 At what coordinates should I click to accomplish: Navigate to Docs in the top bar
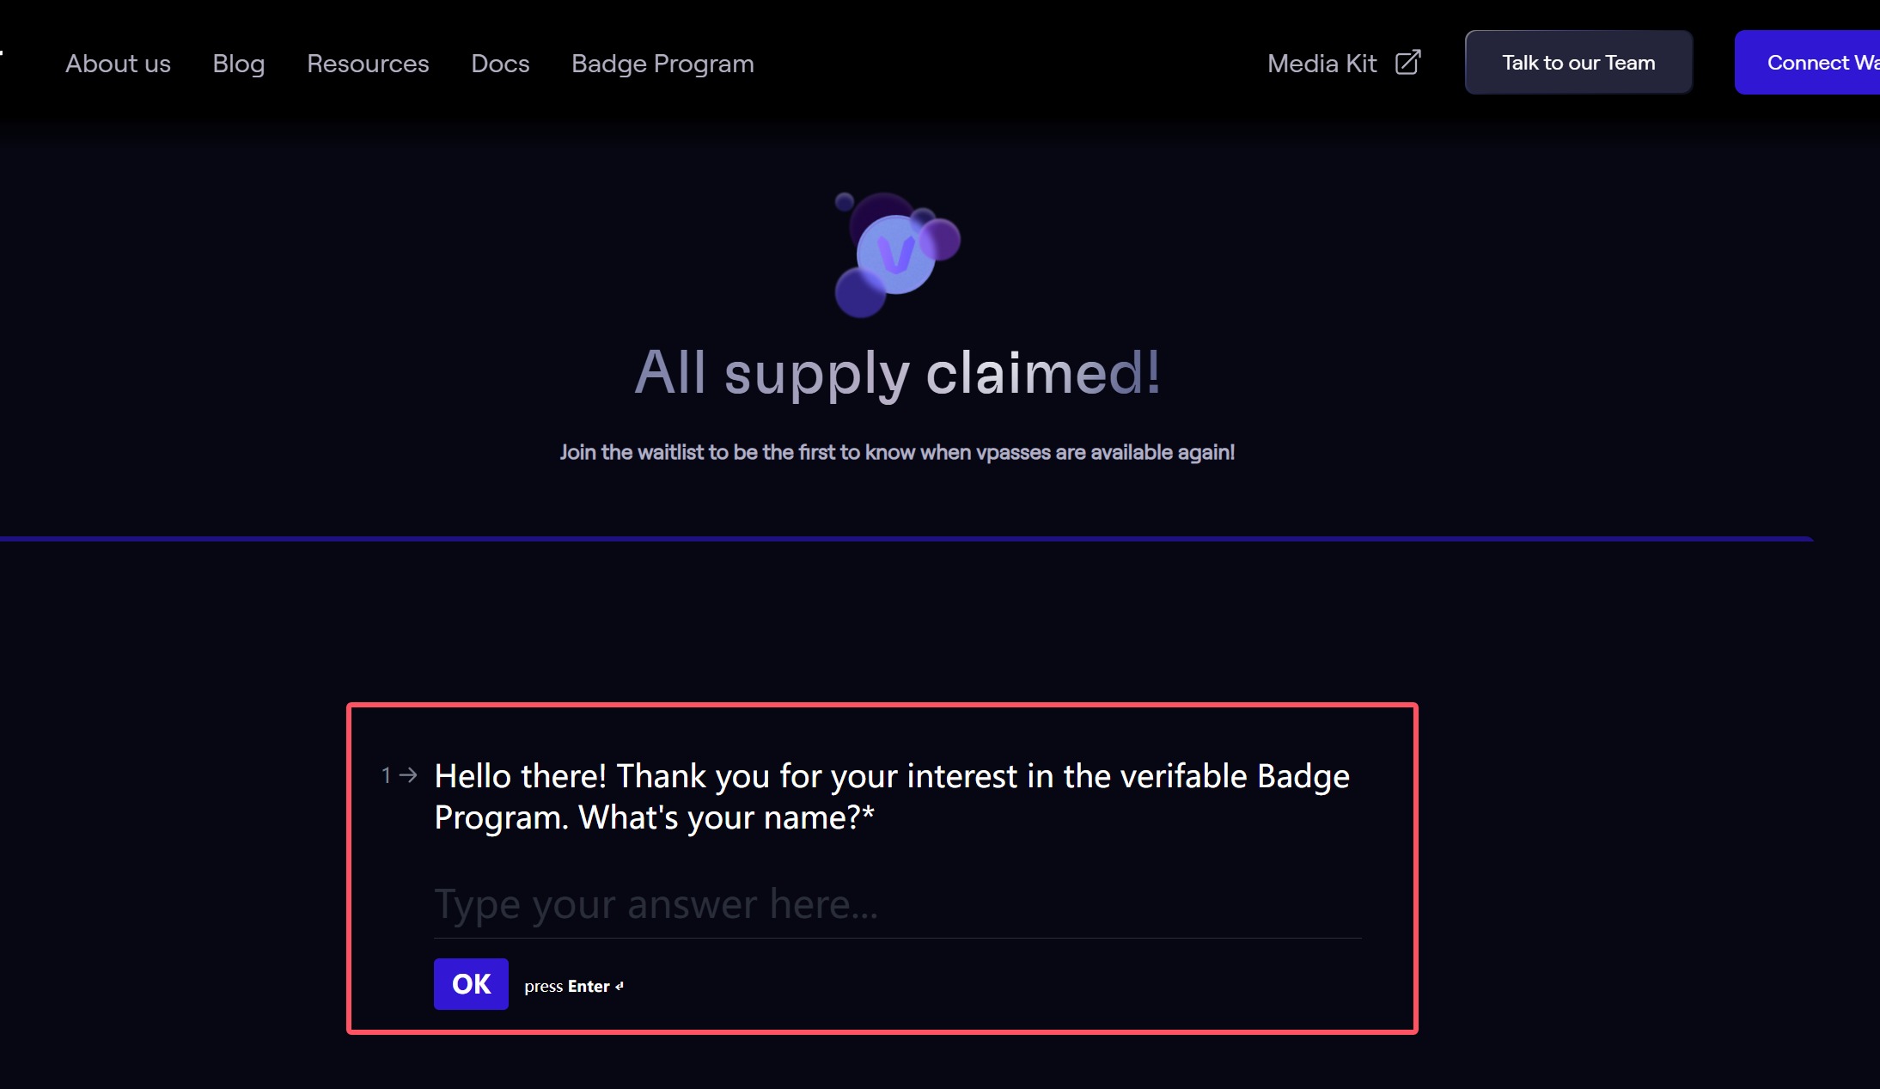tap(500, 64)
